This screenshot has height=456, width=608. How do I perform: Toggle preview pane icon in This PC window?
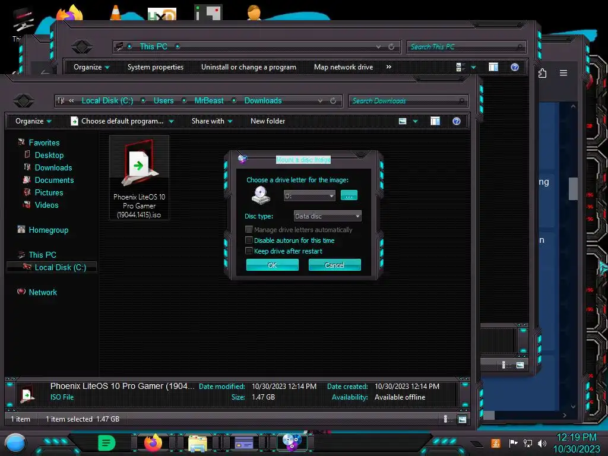click(x=493, y=67)
